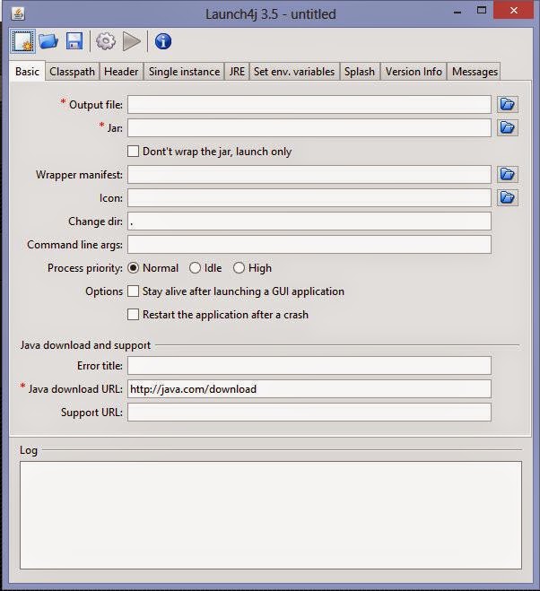Click the Java download URL field

click(309, 389)
